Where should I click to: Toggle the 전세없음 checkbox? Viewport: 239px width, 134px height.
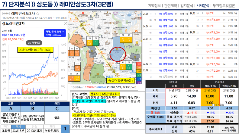coord(213,105)
